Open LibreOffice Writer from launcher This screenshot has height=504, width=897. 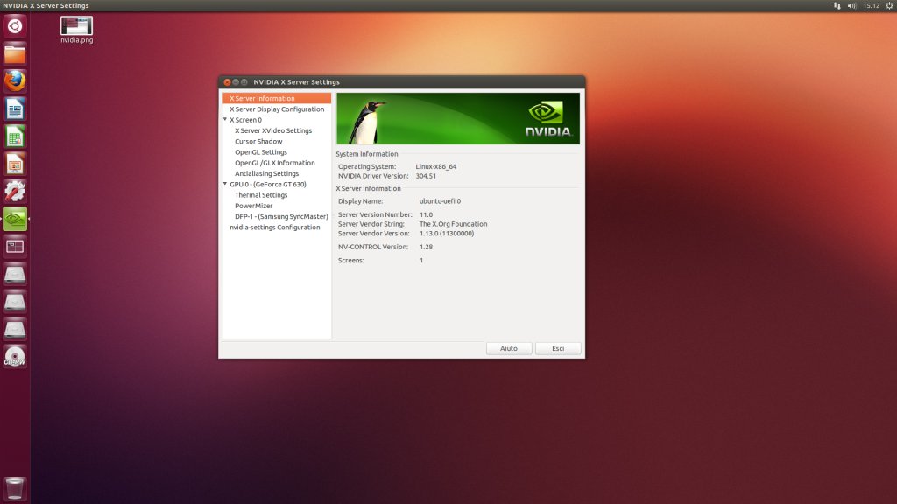pyautogui.click(x=15, y=108)
